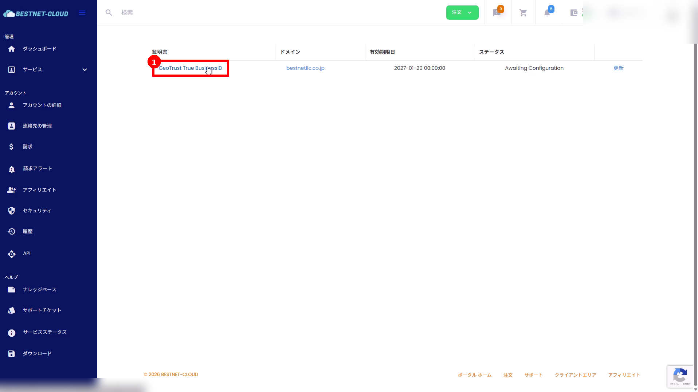Go to セキュリティ in the sidebar
Viewport: 698px width, 392px height.
pyautogui.click(x=37, y=211)
